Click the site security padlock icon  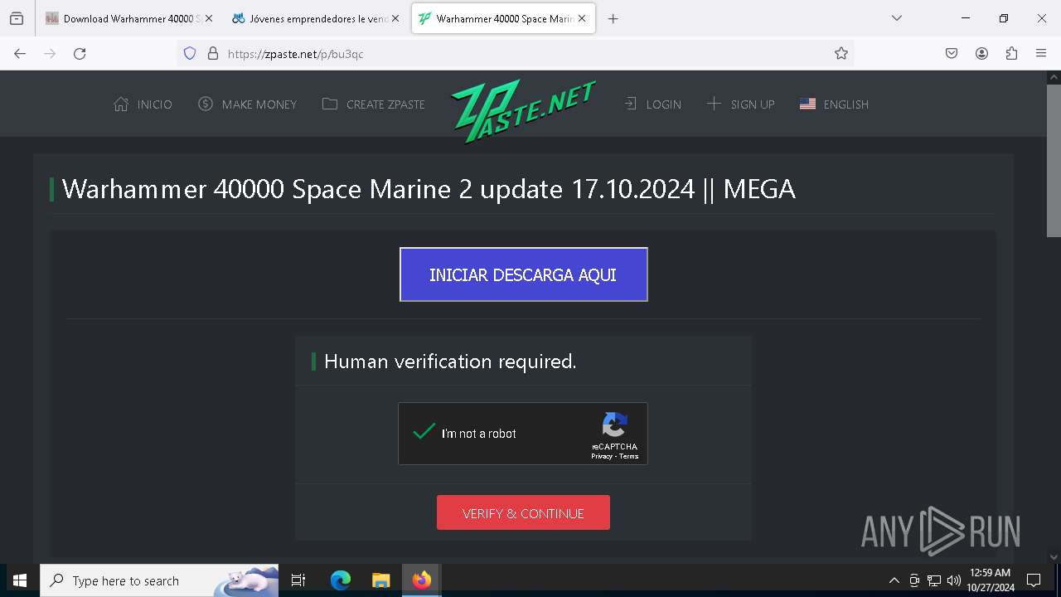(x=213, y=54)
